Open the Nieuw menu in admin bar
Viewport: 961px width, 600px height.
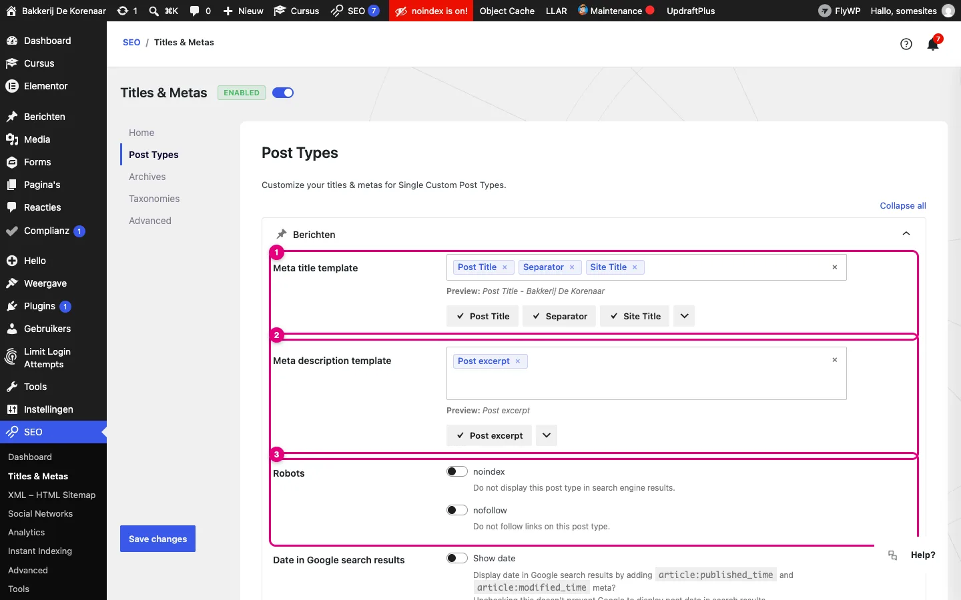point(243,11)
